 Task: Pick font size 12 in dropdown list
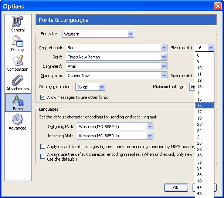pyautogui.click(x=204, y=80)
